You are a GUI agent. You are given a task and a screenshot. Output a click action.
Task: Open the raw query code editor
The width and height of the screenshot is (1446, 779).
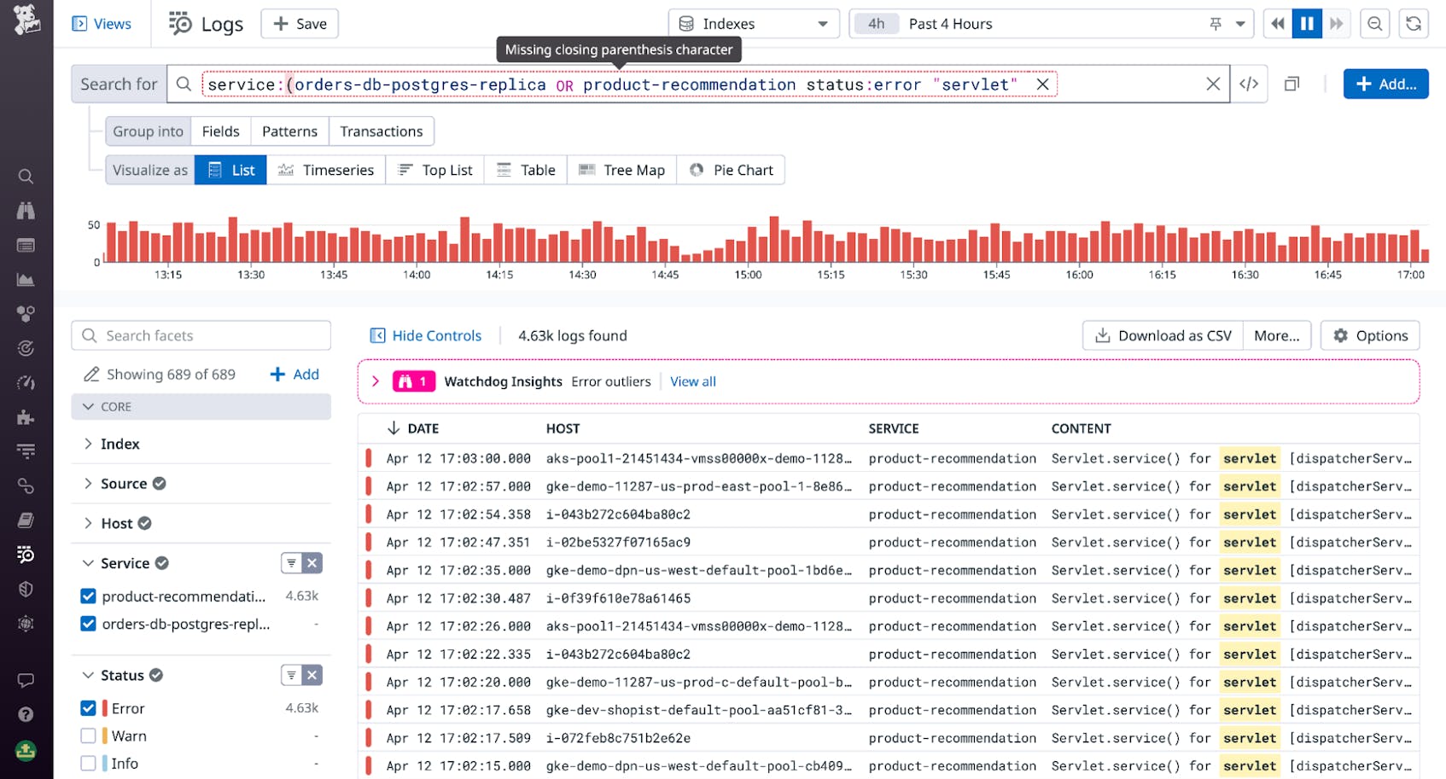click(1249, 84)
